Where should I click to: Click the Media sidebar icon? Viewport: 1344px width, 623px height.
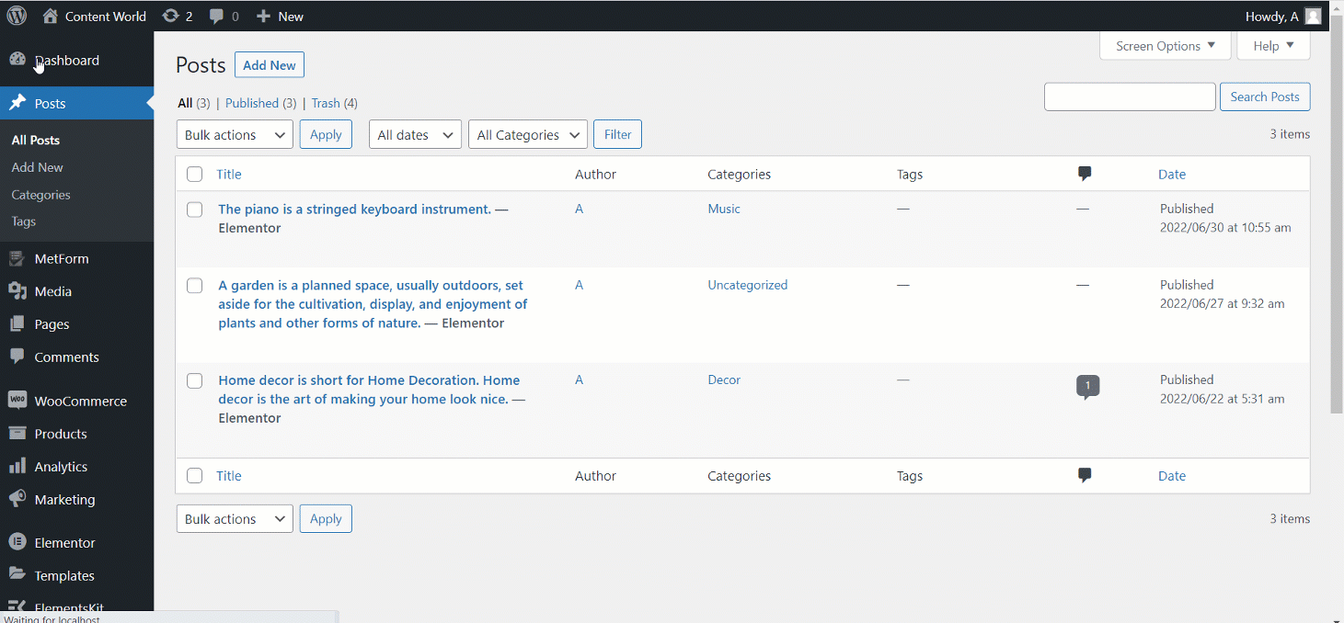pos(17,291)
